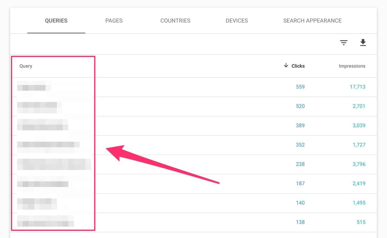Screen dimensions: 387x238
Task: Open the export options via the download arrow icon
Action: 363,42
